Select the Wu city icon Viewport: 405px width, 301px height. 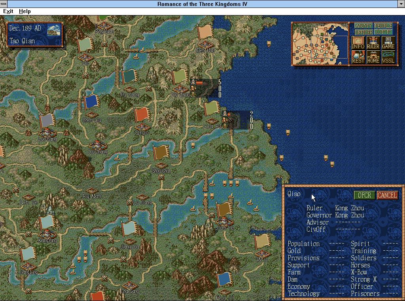(x=263, y=254)
